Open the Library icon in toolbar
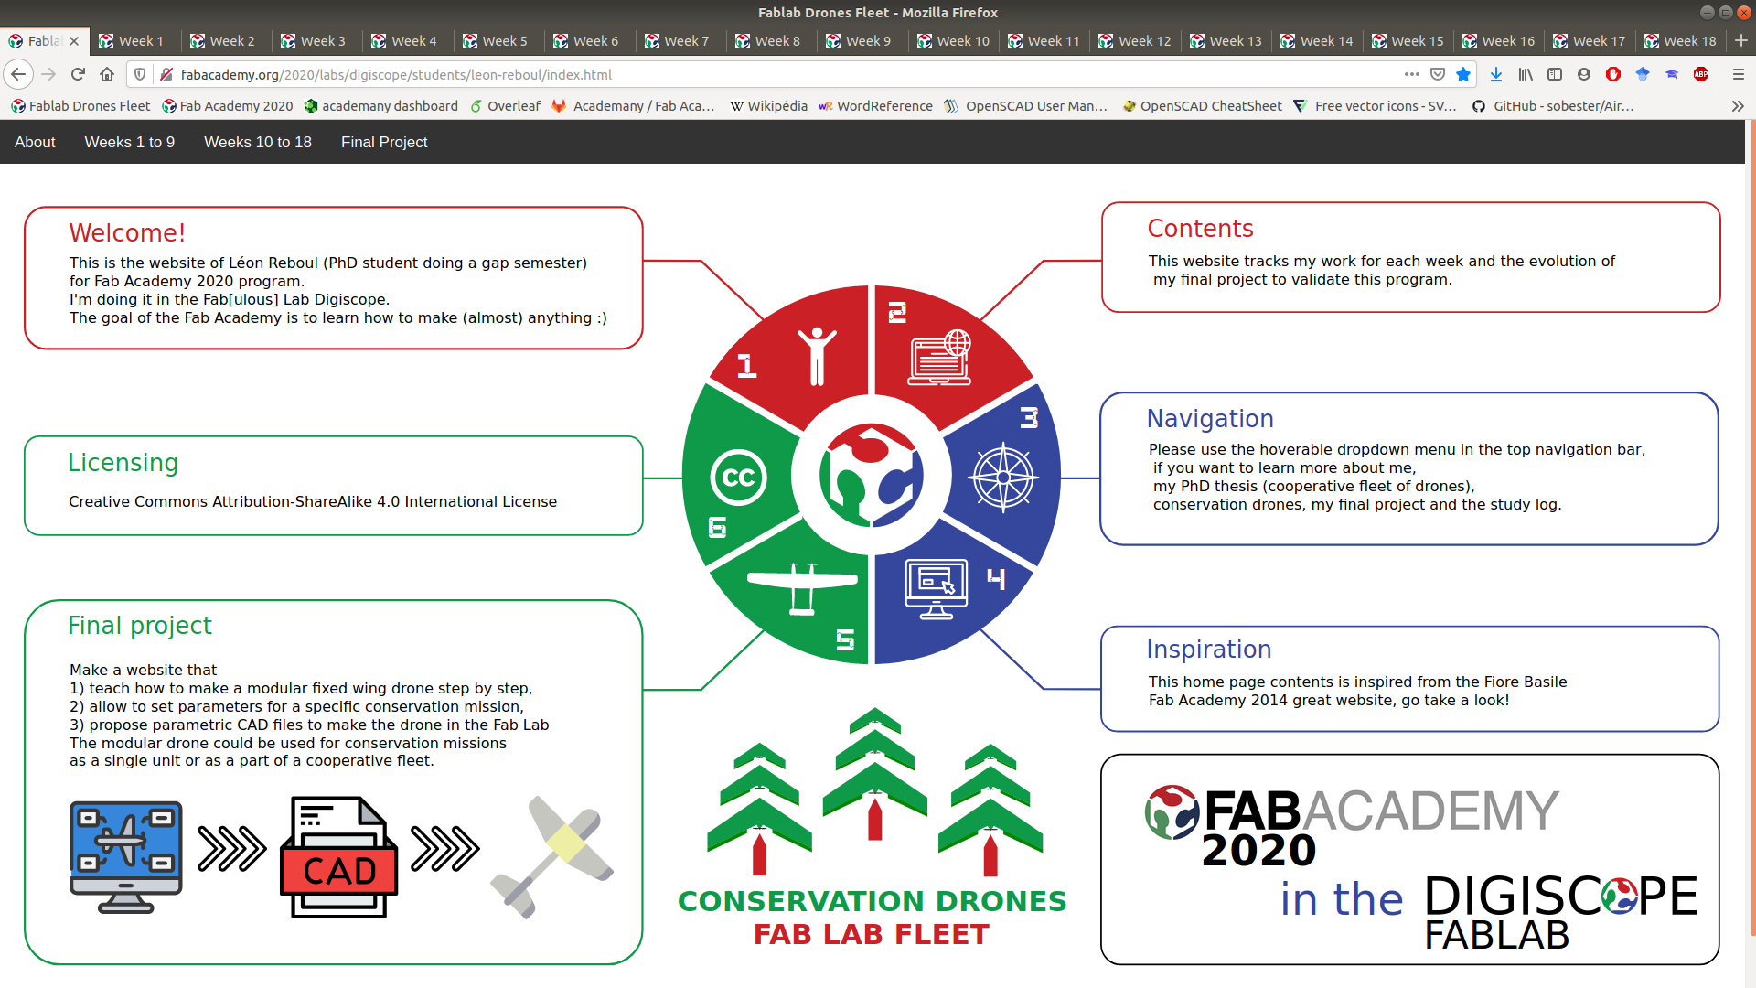Screen dimensions: 1756x988 click(1526, 74)
